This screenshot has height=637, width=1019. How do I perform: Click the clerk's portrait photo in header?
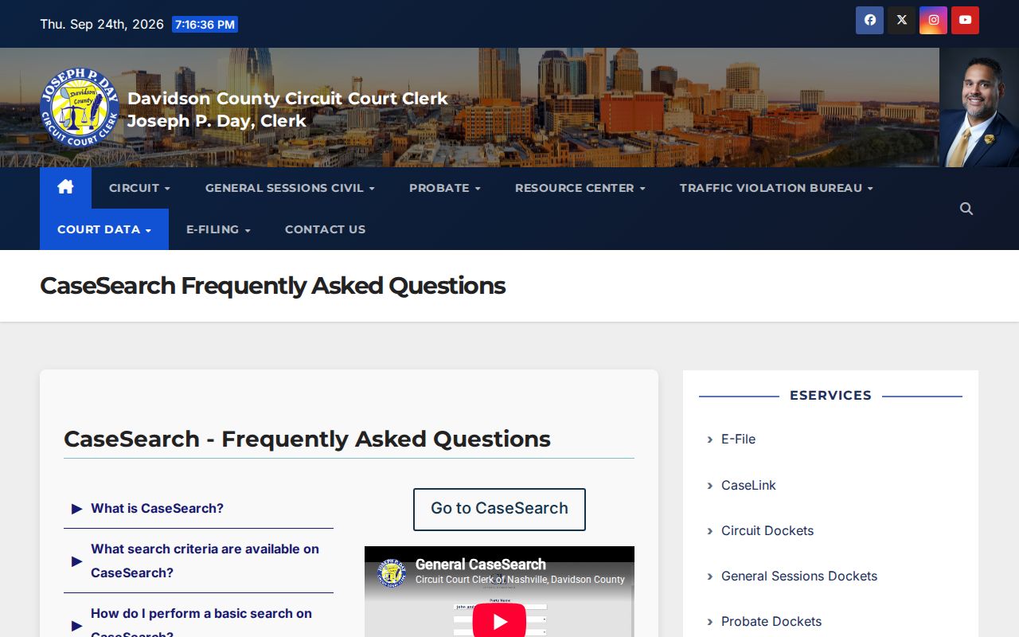[979, 107]
